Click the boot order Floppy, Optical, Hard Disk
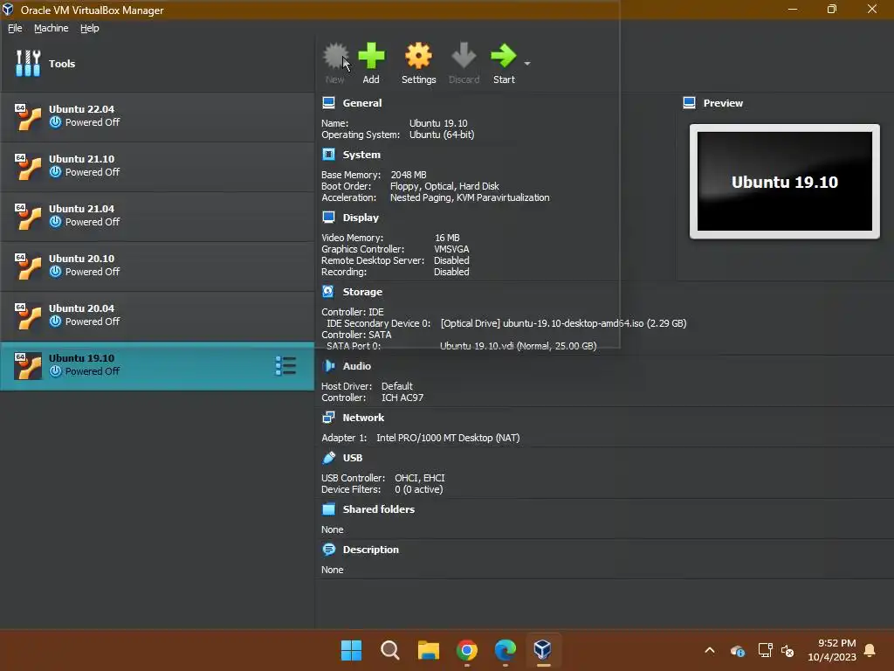The height and width of the screenshot is (671, 894). point(444,186)
